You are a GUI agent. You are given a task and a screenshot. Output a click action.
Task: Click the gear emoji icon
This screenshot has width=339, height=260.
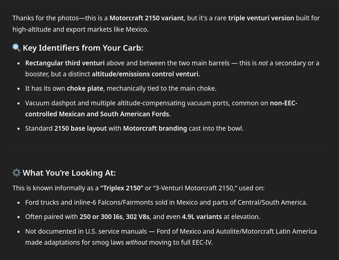click(x=16, y=172)
